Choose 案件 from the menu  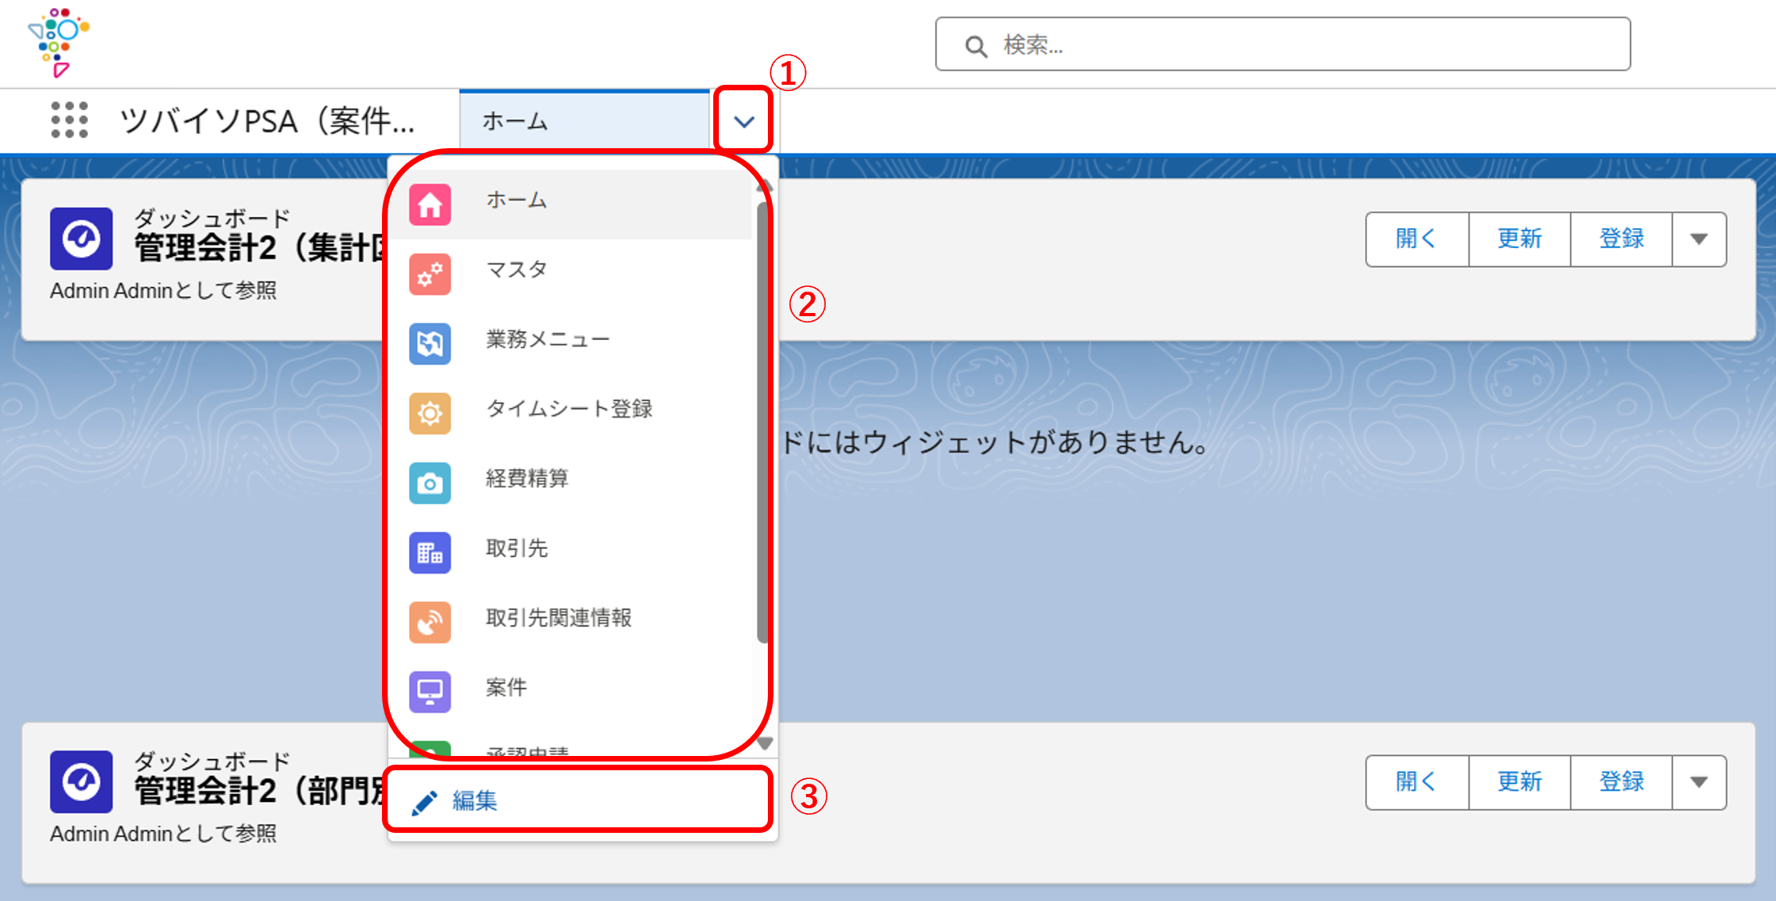point(571,692)
